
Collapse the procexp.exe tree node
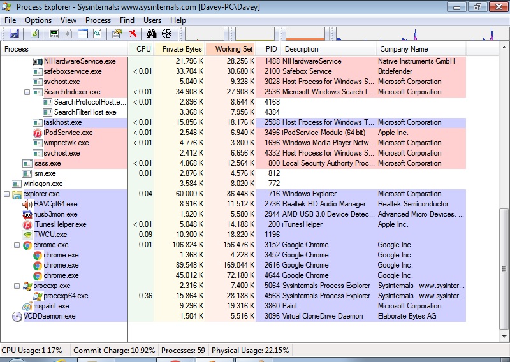point(17,286)
